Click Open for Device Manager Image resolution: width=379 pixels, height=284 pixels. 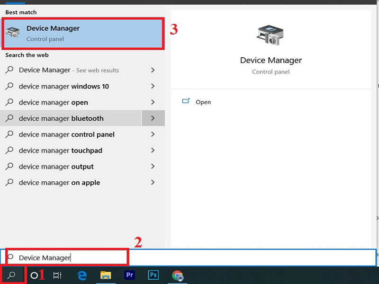204,101
